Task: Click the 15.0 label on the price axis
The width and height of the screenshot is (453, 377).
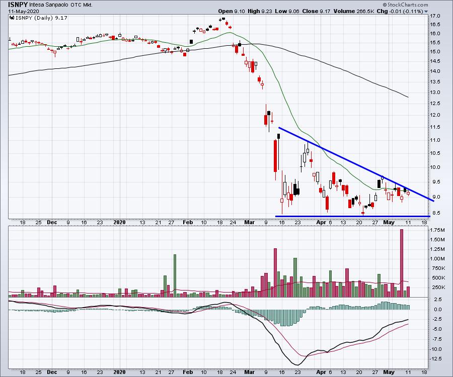Action: click(x=435, y=52)
